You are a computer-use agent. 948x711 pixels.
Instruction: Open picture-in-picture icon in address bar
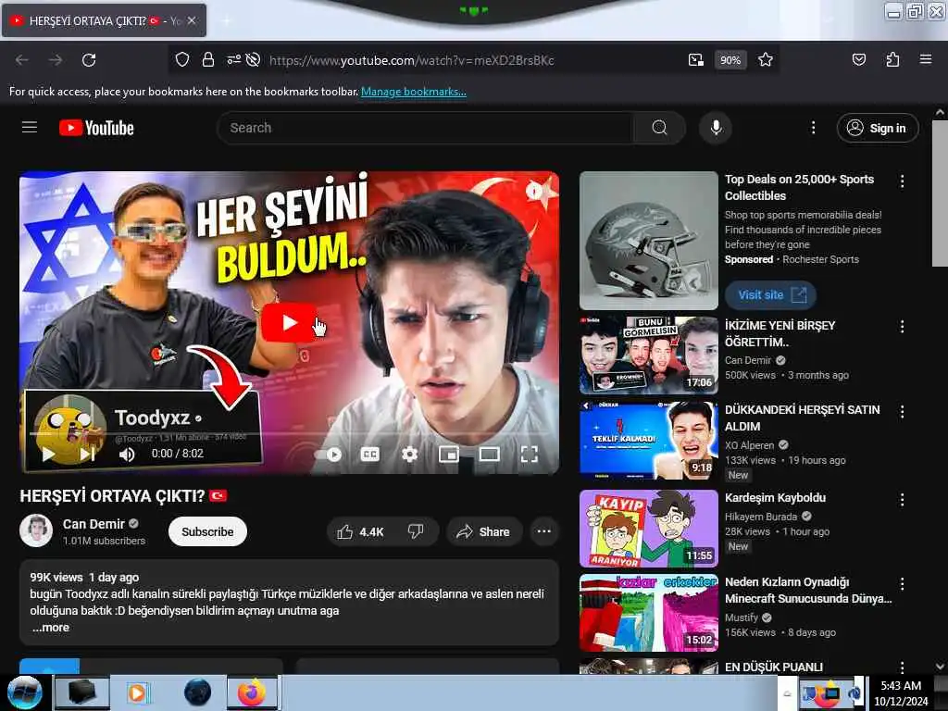pyautogui.click(x=696, y=59)
